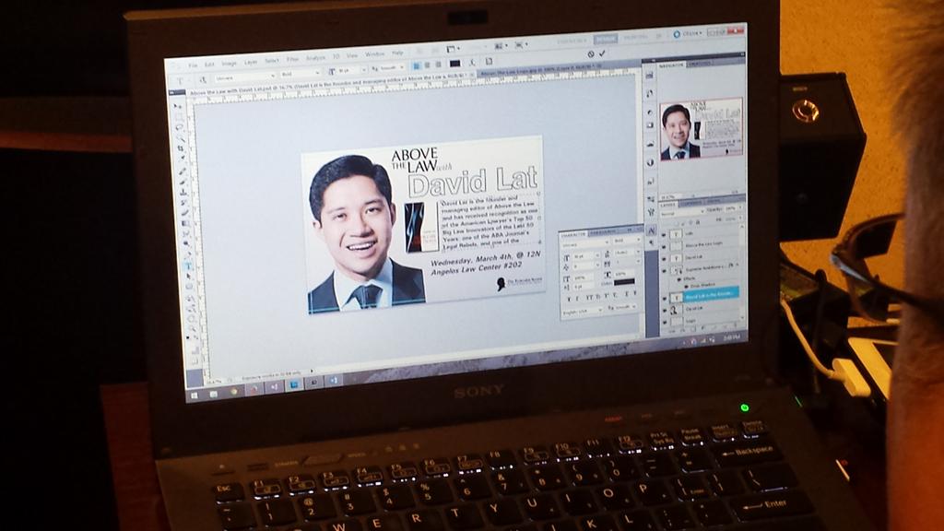Open the Window menu
The height and width of the screenshot is (531, 944).
(374, 53)
